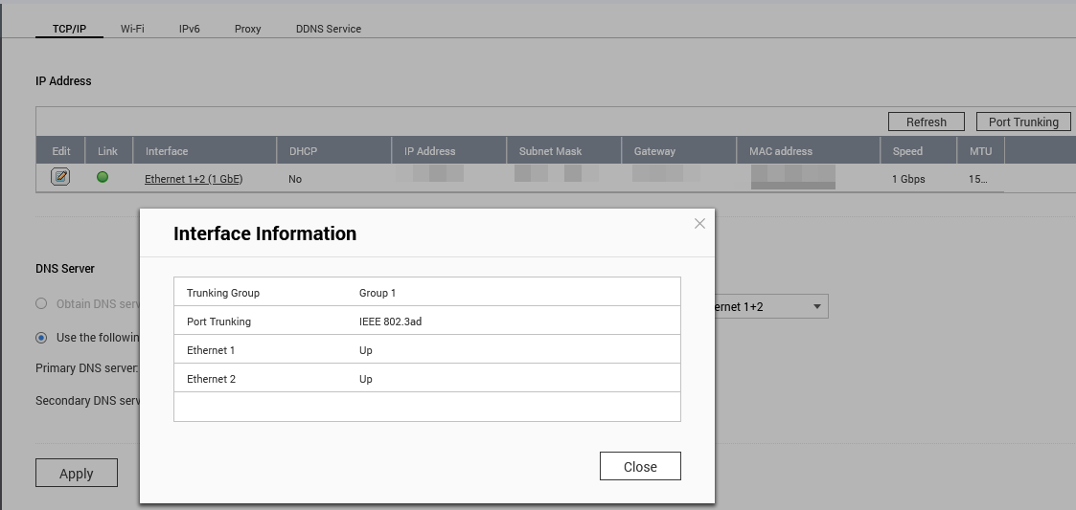Select the TCP/IP tab
Image resolution: width=1076 pixels, height=510 pixels.
[x=69, y=29]
